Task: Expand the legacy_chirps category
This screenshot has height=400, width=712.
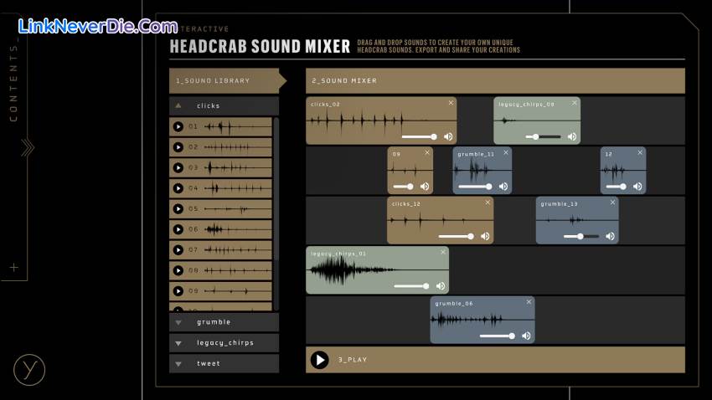Action: [x=178, y=343]
